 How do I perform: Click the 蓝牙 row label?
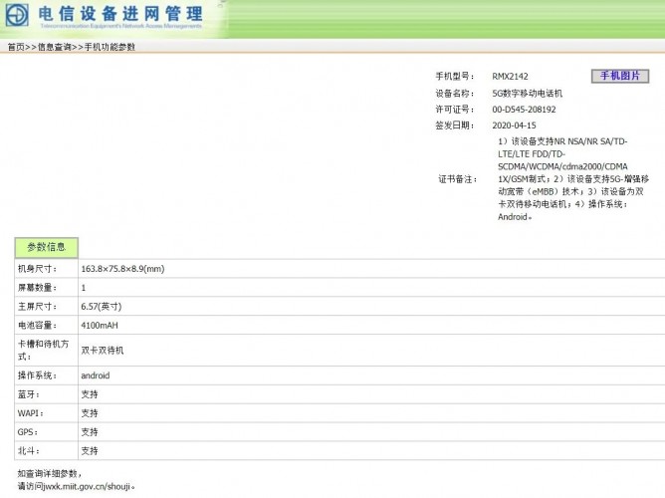[x=28, y=394]
